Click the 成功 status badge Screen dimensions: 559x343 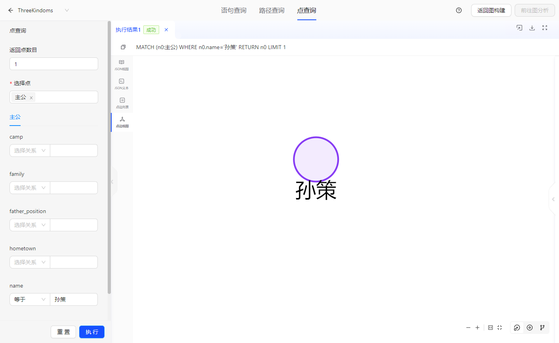pyautogui.click(x=151, y=30)
